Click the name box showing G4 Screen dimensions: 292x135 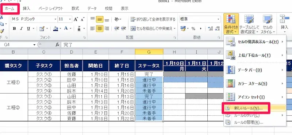coord(18,45)
